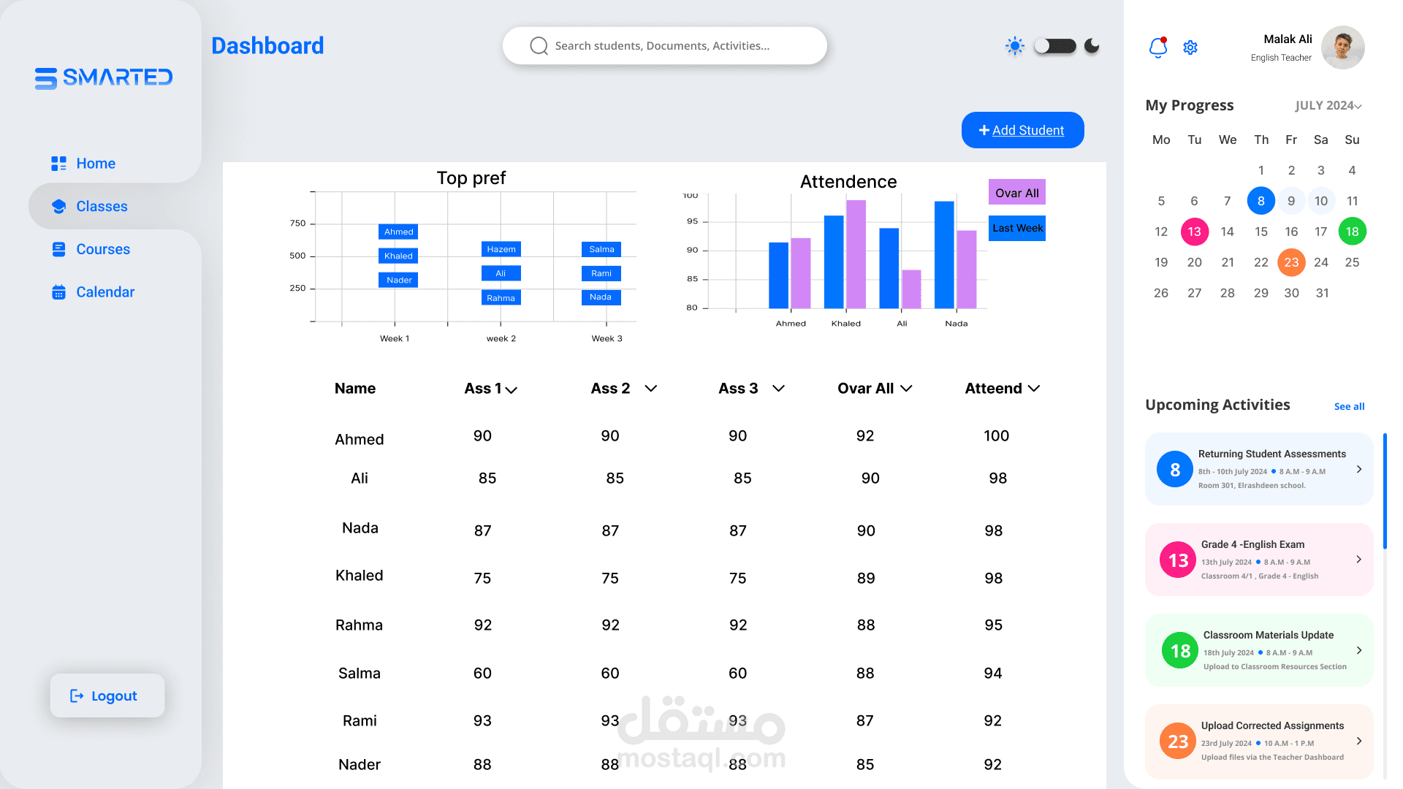This screenshot has width=1403, height=789.
Task: Click the moon dark-mode icon
Action: tap(1092, 46)
